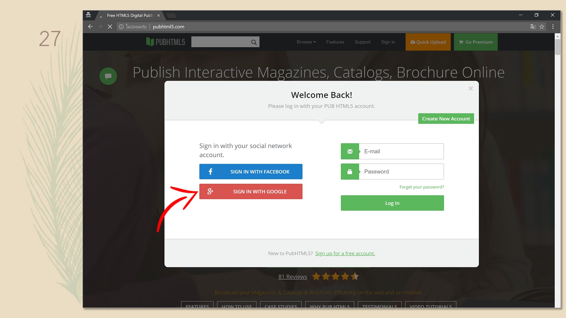566x318 pixels.
Task: Open the Support menu item
Action: (x=363, y=42)
